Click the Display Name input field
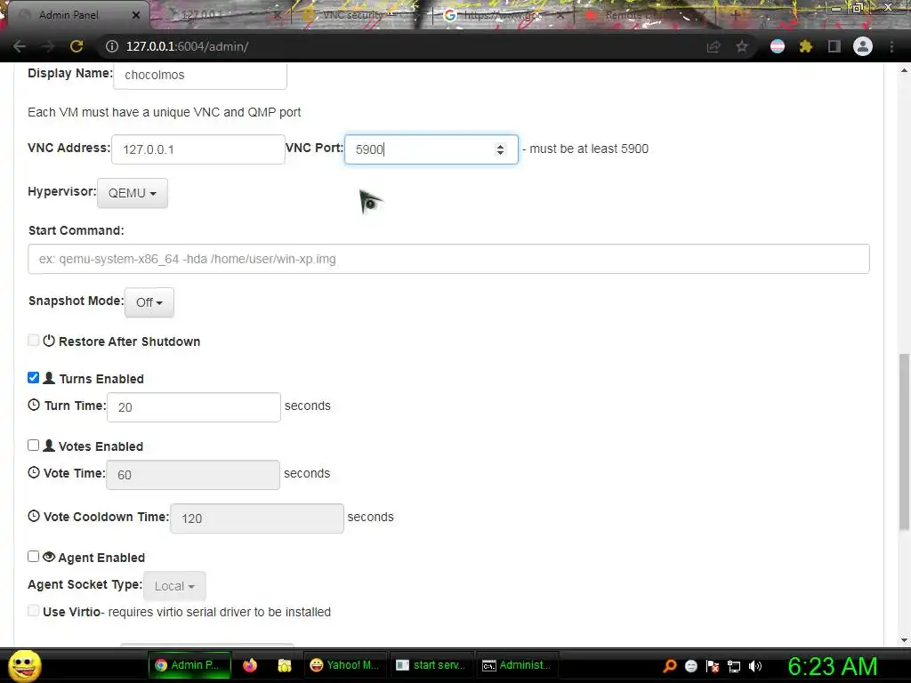Screen dimensions: 911x683 coord(200,76)
